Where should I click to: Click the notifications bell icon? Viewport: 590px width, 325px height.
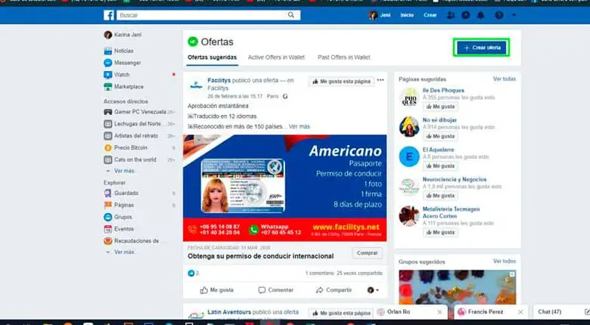pyautogui.click(x=481, y=15)
